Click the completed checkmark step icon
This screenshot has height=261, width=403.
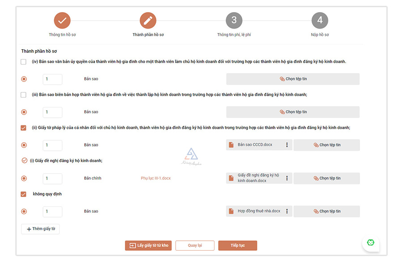pos(62,21)
